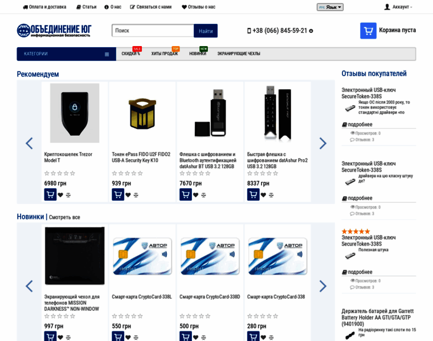This screenshot has width=433, height=341.
Task: Add CryptoCard-338 priced 280 грн to wishlist
Action: (x=263, y=338)
